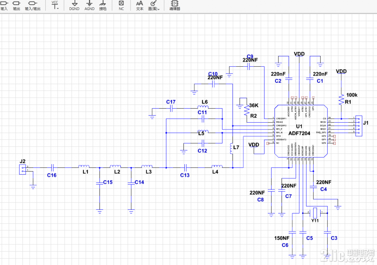Select the 输入 (input) port tool
The width and height of the screenshot is (377, 265).
4,6
